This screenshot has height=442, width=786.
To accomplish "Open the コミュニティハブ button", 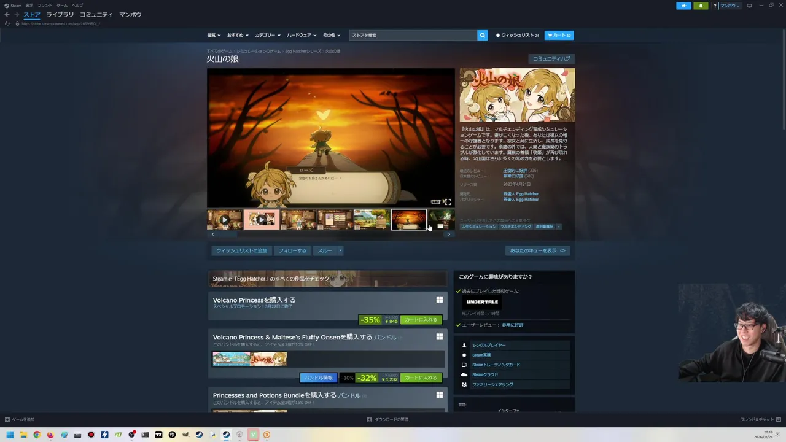I will coord(551,59).
